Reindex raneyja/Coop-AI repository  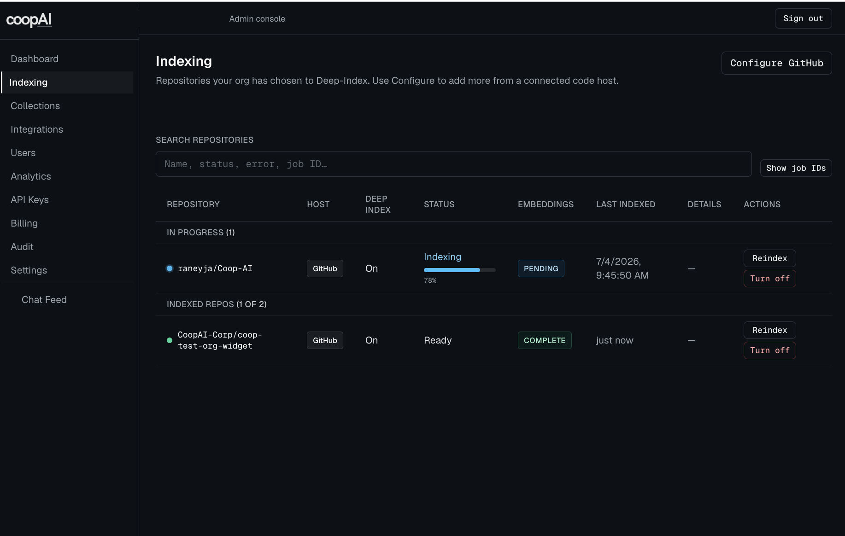[x=769, y=258]
